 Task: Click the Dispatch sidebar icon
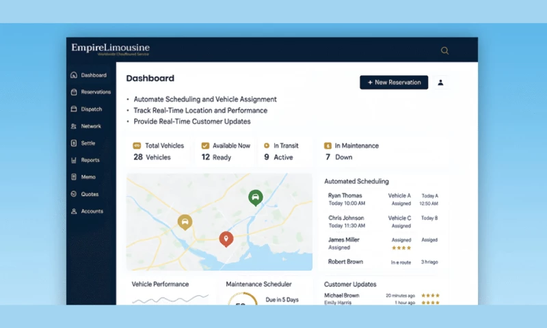74,109
